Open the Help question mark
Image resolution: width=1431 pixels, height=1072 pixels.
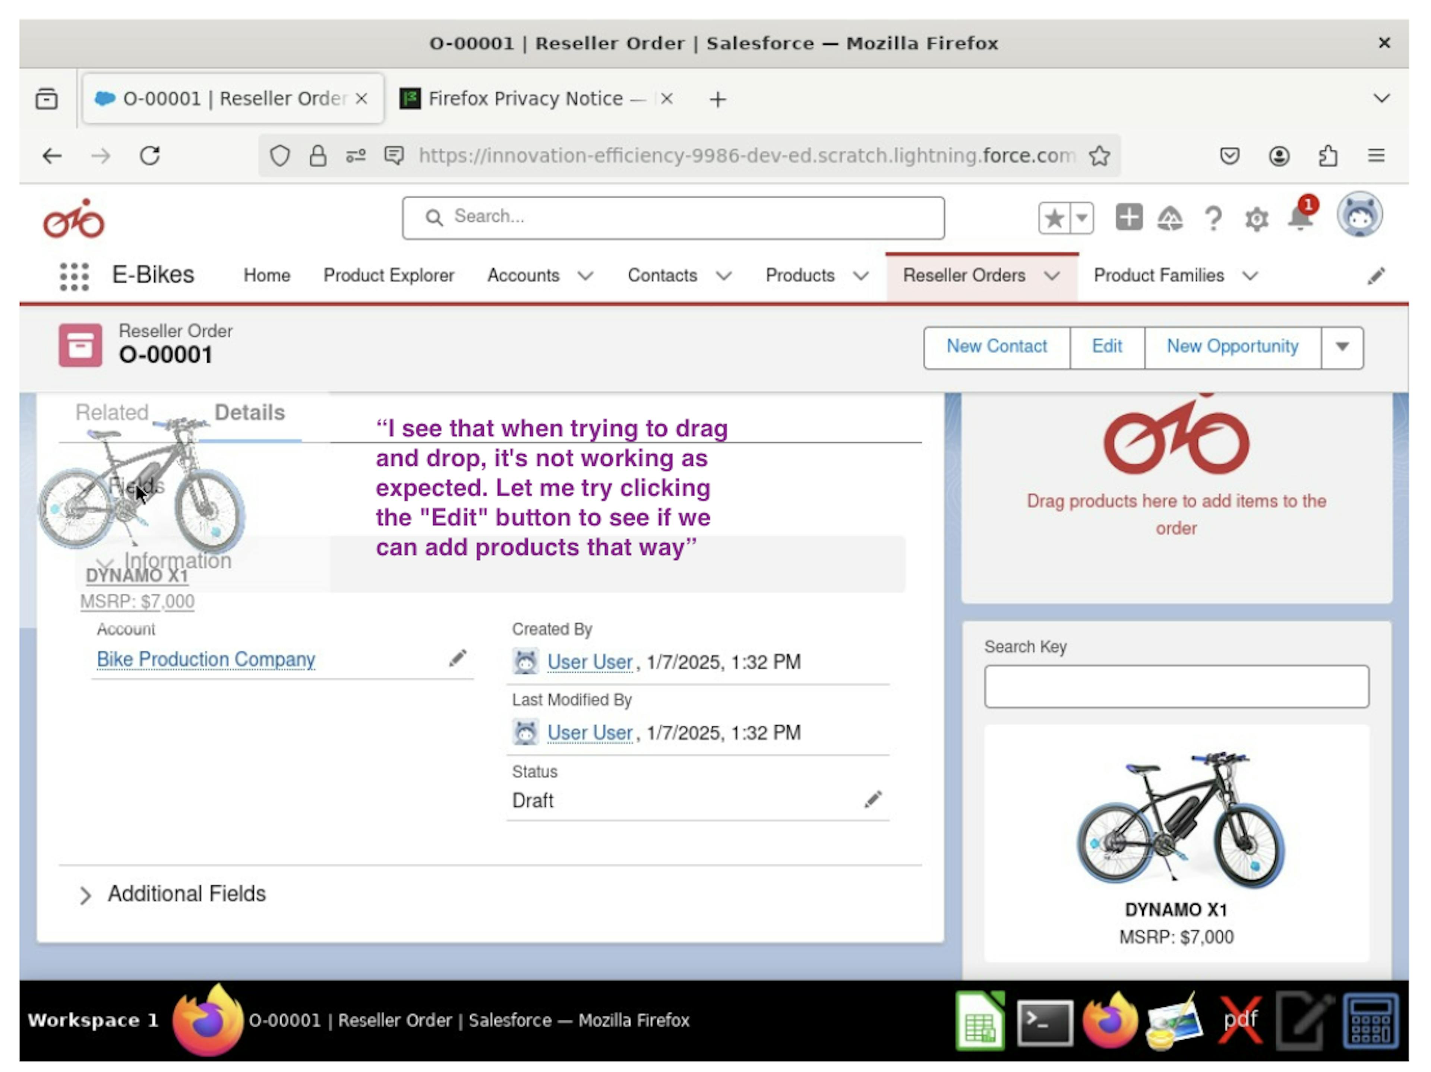pos(1213,219)
